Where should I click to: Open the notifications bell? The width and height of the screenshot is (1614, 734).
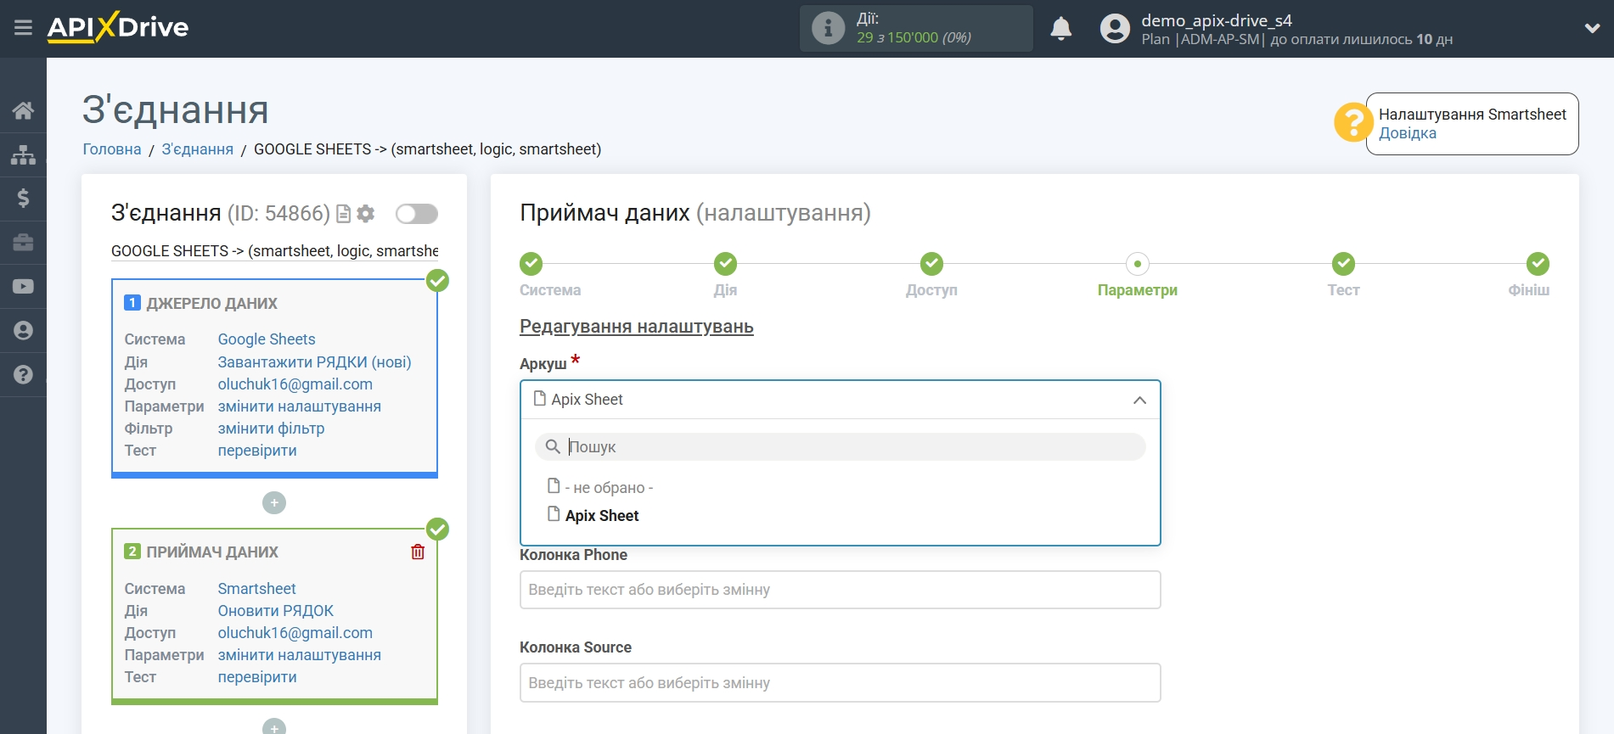1060,29
